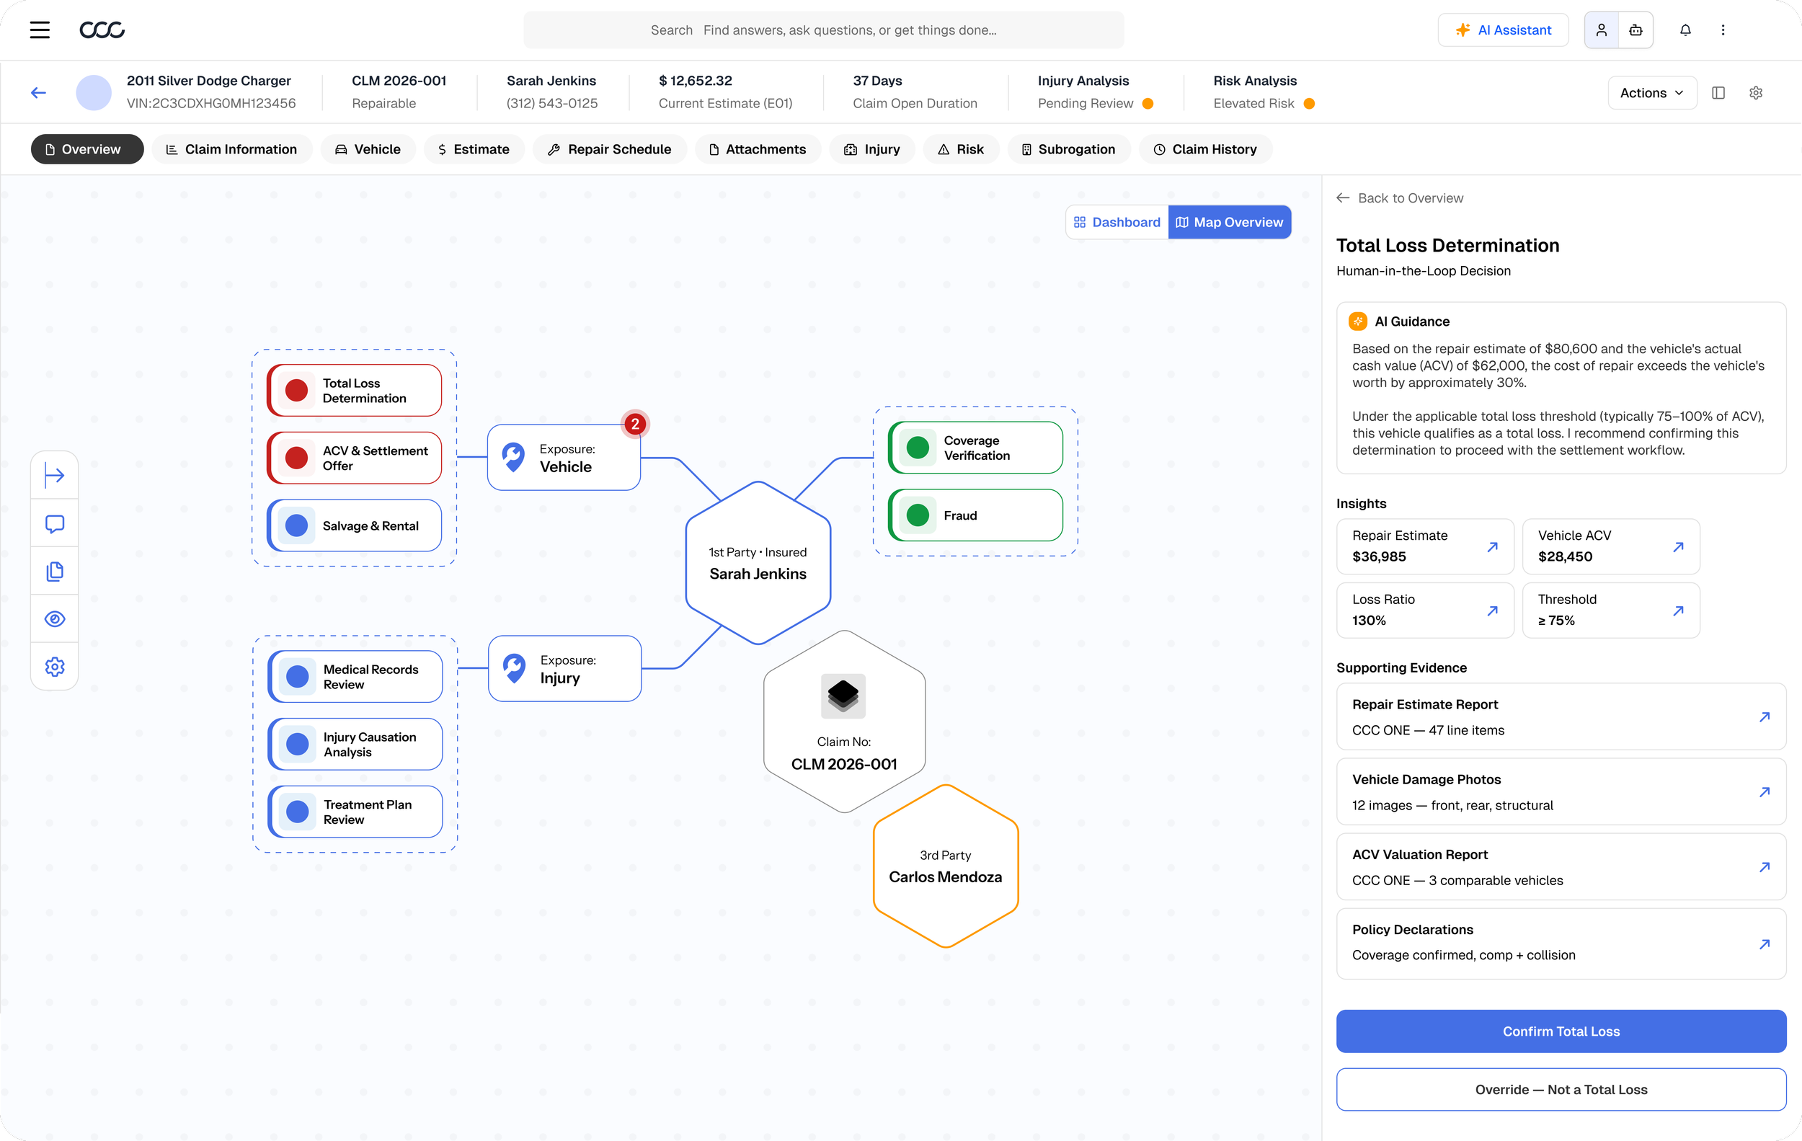Screen dimensions: 1802x1141
Task: Click the Risk Analysis Elevated Risk status
Action: [1264, 92]
